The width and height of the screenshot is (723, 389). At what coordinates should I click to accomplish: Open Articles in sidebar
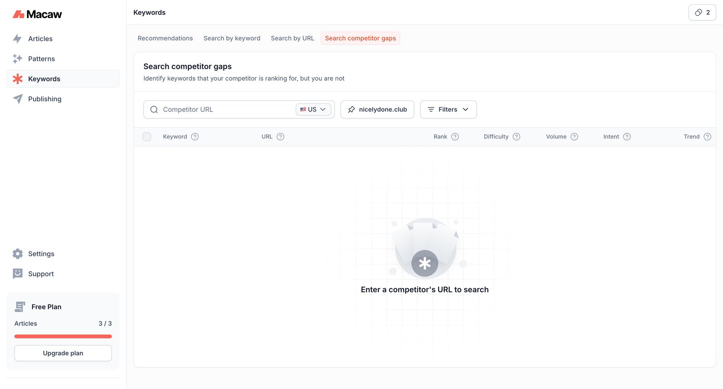[63, 39]
